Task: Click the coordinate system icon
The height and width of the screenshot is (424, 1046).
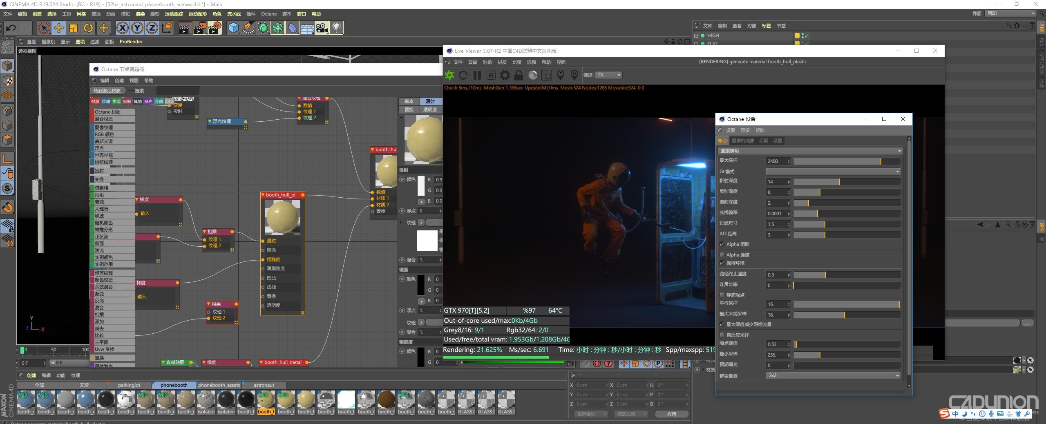Action: 167,28
